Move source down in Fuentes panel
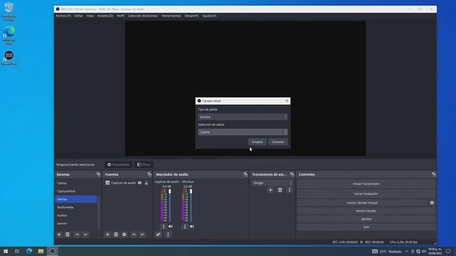456x256 pixels. (x=142, y=235)
